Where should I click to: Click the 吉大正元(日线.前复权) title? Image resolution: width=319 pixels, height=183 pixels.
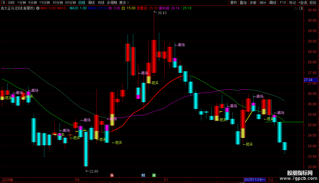pyautogui.click(x=18, y=8)
